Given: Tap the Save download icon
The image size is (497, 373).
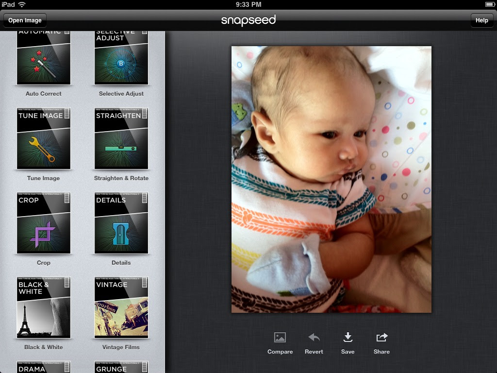Looking at the screenshot, I should [x=348, y=337].
